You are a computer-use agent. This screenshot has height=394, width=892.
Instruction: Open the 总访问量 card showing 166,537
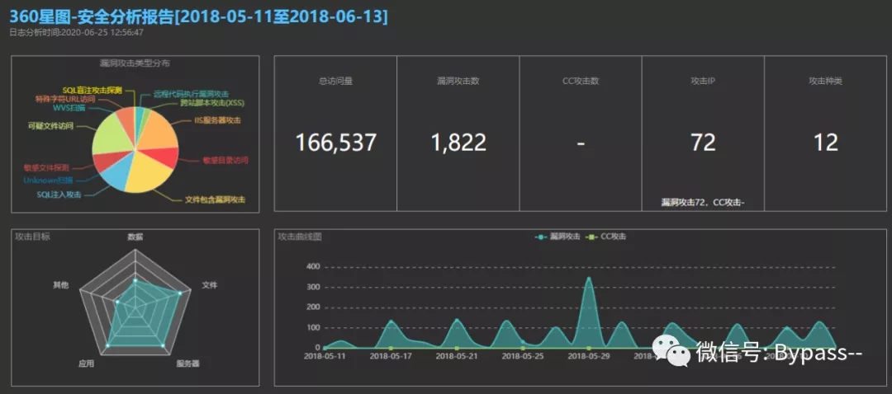[x=335, y=134]
